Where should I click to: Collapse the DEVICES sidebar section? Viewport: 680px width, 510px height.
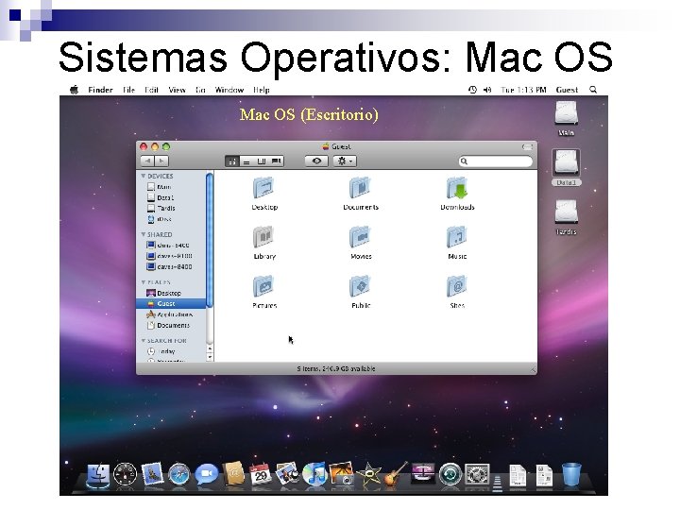[x=144, y=176]
